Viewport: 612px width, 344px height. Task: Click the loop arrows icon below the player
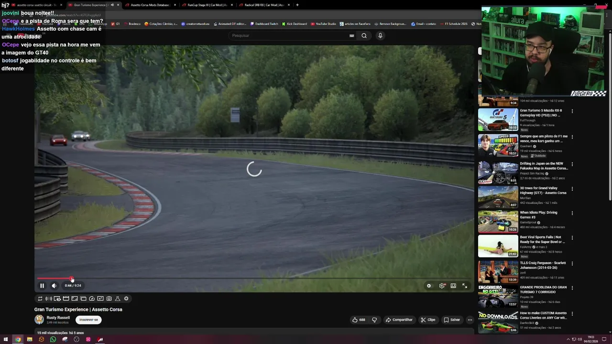pos(40,299)
